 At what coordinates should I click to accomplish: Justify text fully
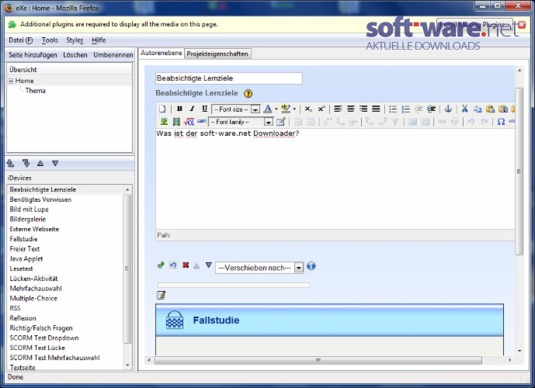coord(376,109)
